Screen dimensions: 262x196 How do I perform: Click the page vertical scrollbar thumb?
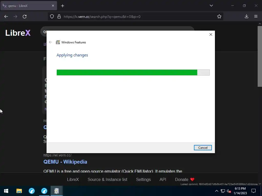point(260,56)
